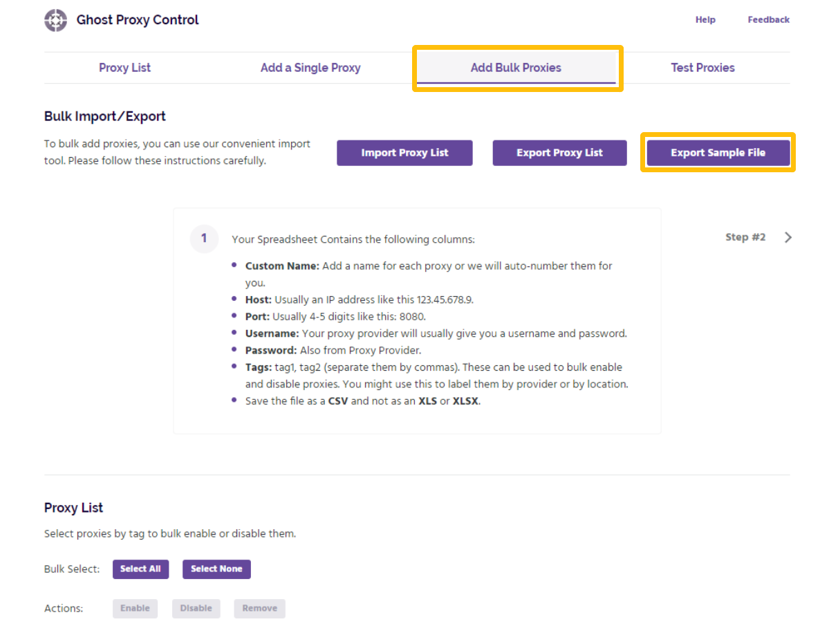Viewport: 829px width, 626px height.
Task: Select the Add Bulk Proxies tab
Action: click(x=516, y=68)
